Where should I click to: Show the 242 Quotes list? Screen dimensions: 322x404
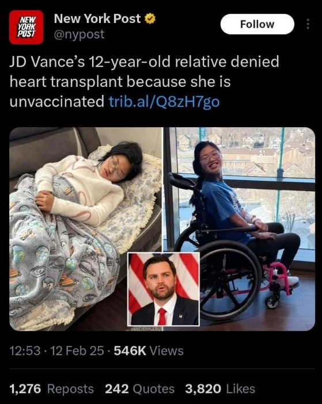(140, 388)
